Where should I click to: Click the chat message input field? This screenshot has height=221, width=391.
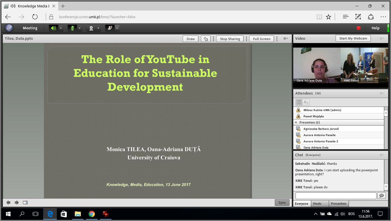click(336, 196)
